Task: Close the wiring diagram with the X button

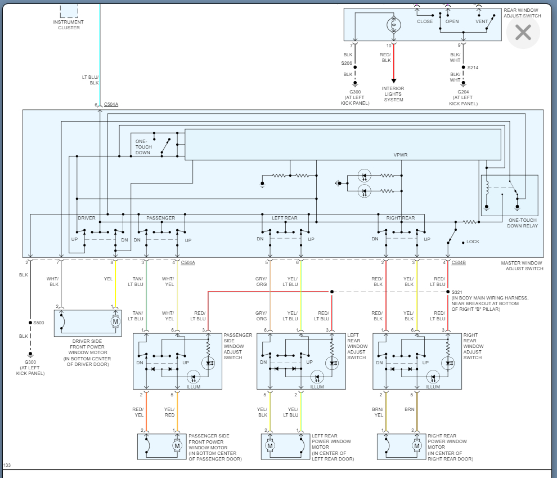Action: pyautogui.click(x=523, y=32)
